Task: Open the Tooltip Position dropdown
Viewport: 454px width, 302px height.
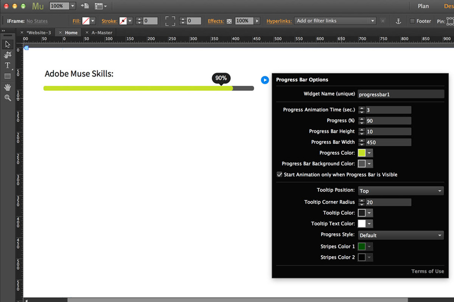Action: point(401,191)
